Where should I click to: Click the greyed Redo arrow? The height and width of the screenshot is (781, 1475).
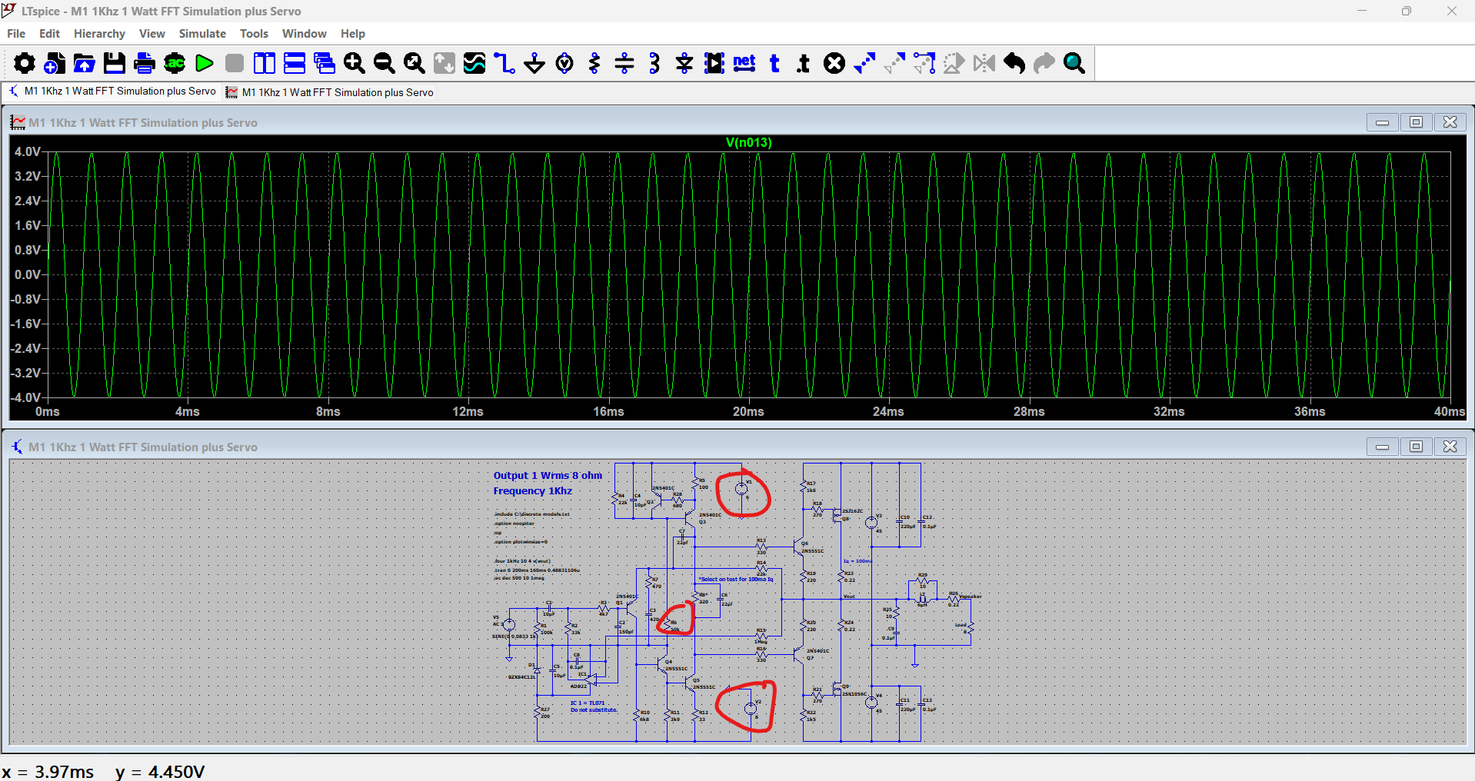pos(1044,63)
